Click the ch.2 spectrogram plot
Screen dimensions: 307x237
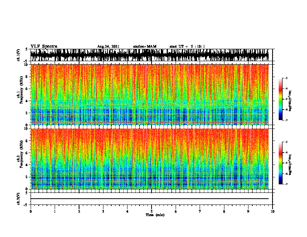tap(150, 159)
